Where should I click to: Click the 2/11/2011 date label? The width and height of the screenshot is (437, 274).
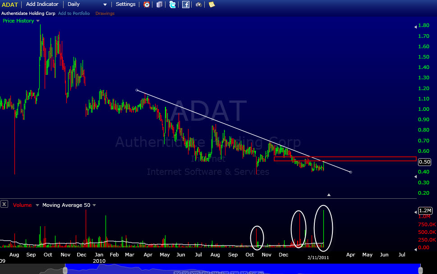click(x=318, y=258)
